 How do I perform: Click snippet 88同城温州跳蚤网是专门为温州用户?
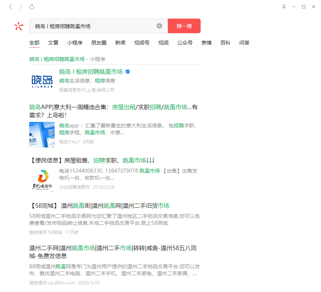click(x=115, y=270)
